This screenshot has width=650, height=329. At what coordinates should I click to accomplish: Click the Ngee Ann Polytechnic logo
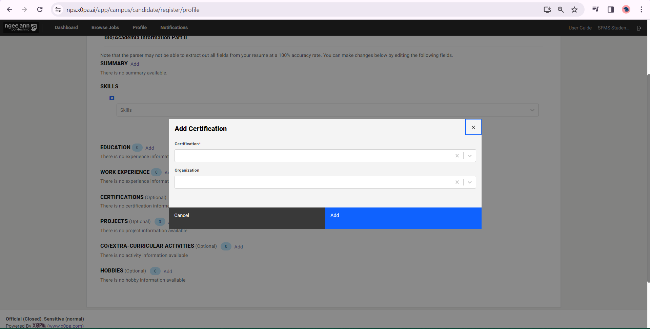tap(21, 27)
